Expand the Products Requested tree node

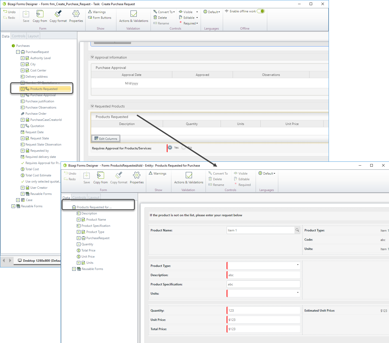click(23, 89)
